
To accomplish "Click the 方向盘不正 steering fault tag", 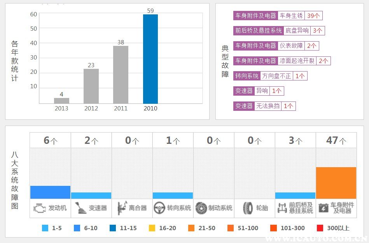I will click(276, 76).
